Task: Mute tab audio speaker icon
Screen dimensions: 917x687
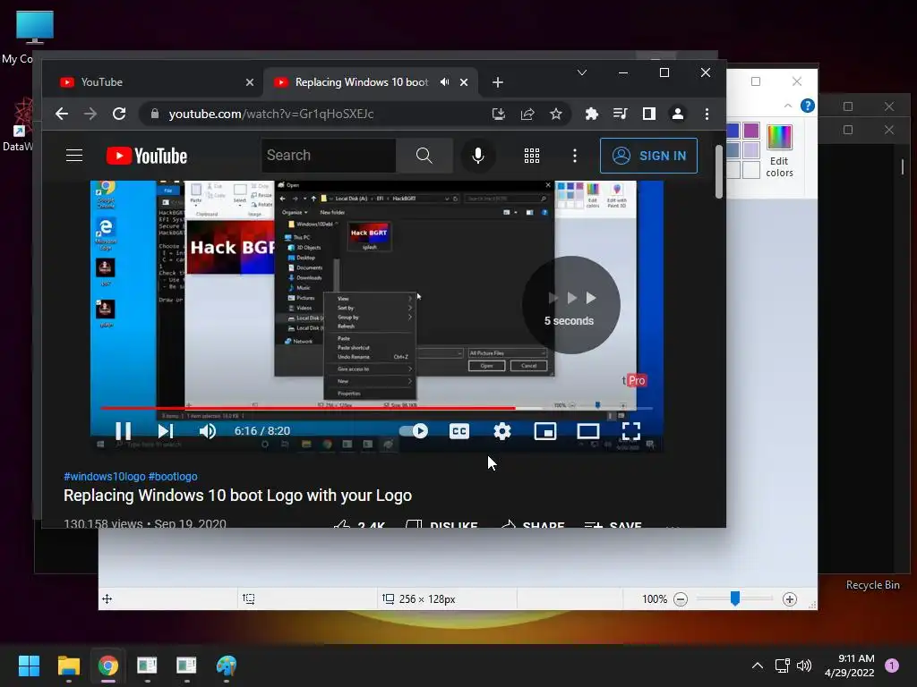Action: 445,82
